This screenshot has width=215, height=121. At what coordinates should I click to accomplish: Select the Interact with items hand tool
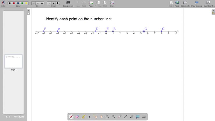[95, 117]
